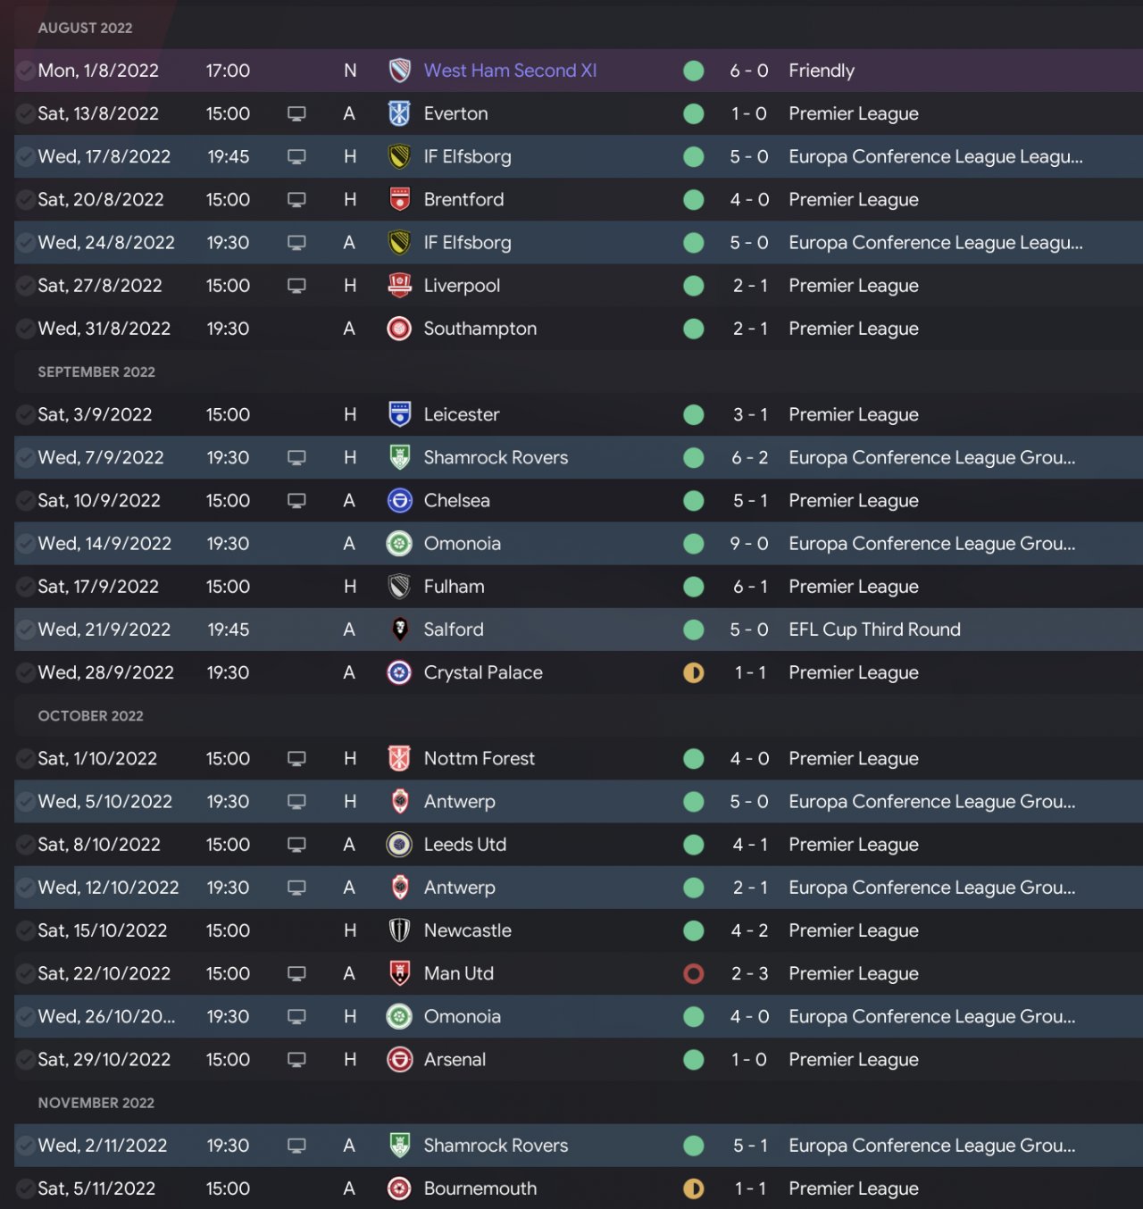
Task: Open the Crystal Palace team link
Action: 483,672
